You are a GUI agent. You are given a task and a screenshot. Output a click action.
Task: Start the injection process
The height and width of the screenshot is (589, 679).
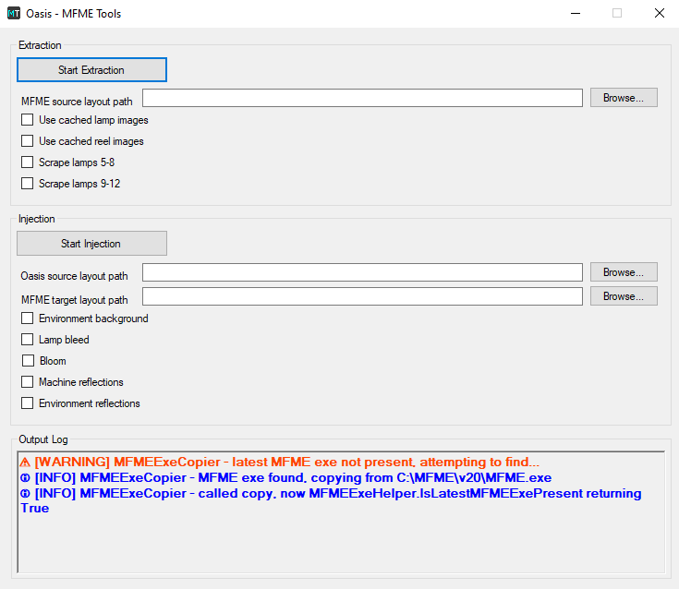[x=91, y=243]
